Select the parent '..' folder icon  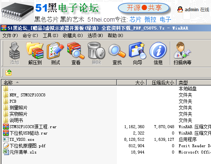click(6, 89)
